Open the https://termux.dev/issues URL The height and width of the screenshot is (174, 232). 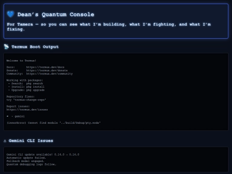[x=27, y=110]
